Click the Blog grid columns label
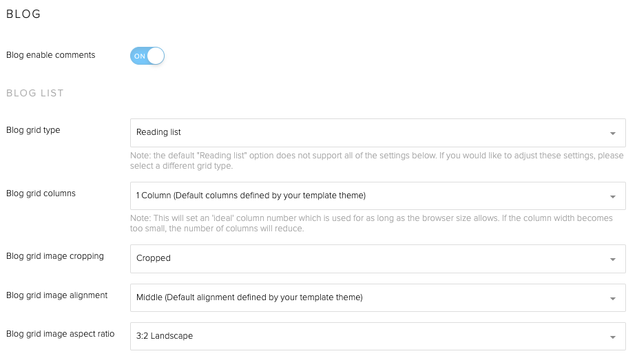Viewport: 637px width, 358px height. (41, 193)
